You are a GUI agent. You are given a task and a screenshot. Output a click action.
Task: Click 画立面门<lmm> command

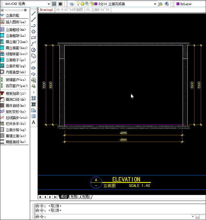coord(14,42)
